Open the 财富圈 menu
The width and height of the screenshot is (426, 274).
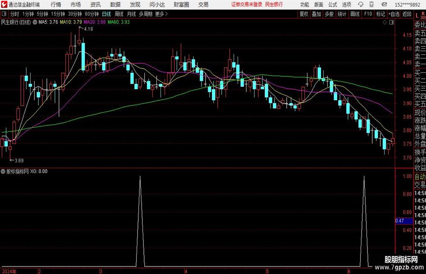(x=181, y=4)
